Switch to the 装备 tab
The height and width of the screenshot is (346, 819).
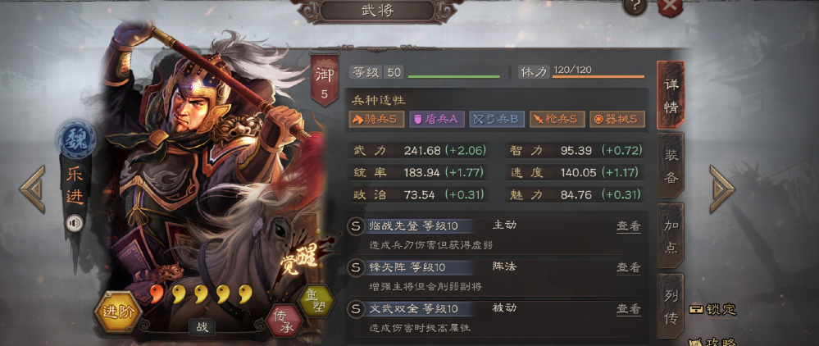(671, 165)
